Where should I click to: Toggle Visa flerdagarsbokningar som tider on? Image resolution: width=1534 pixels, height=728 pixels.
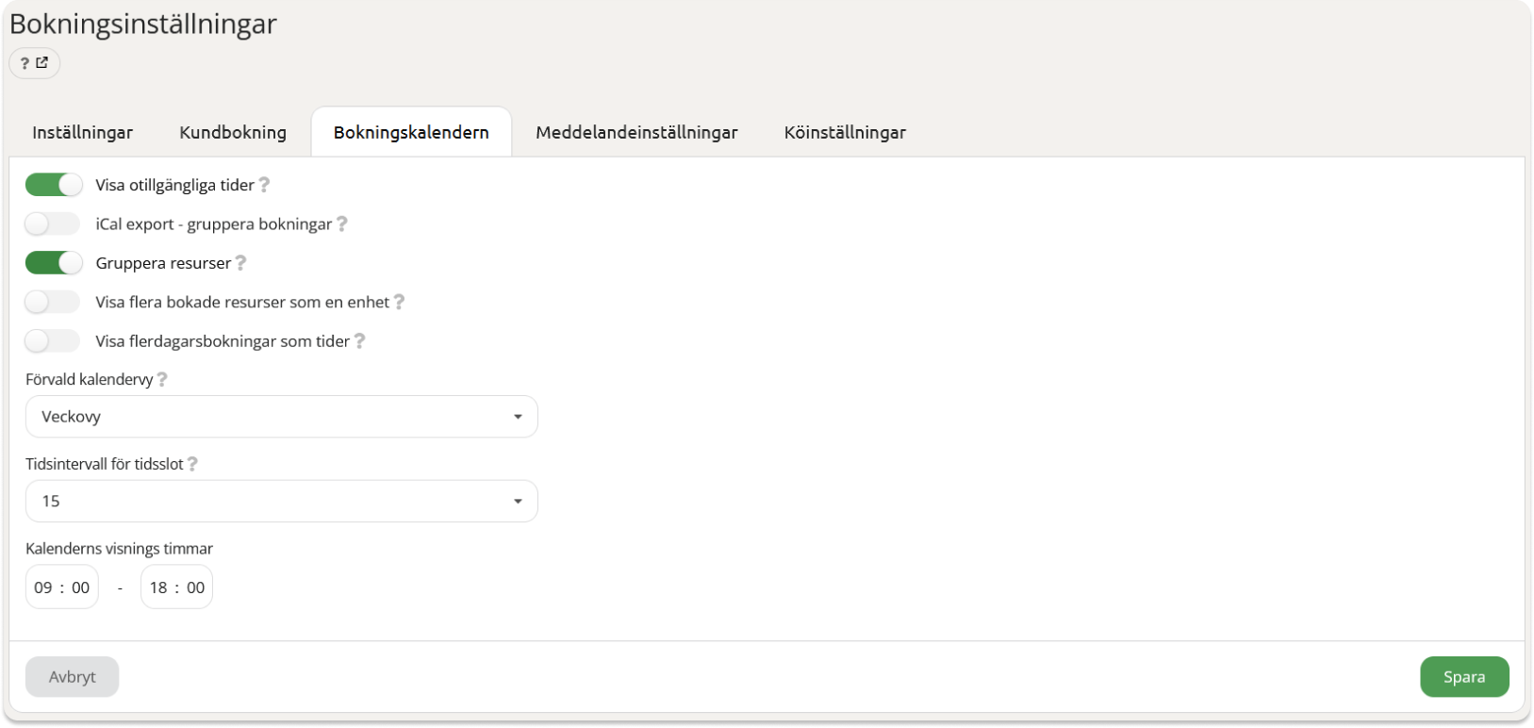click(x=53, y=341)
